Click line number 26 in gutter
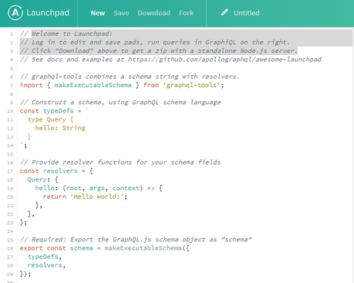The image size is (354, 283). point(10,249)
